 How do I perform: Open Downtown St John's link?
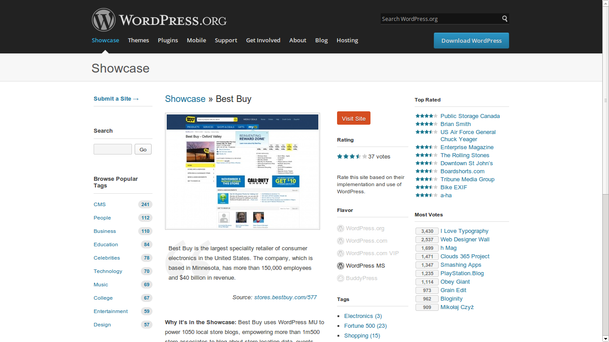467,163
